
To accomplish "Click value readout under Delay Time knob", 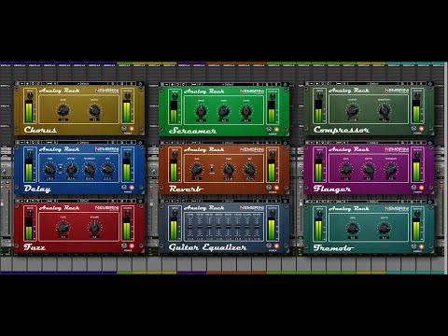I will [x=49, y=178].
